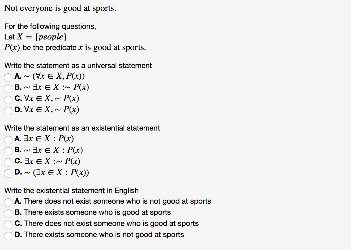Pick radio button D for universal statement
Screen dimensions: 351x250
click(8, 111)
